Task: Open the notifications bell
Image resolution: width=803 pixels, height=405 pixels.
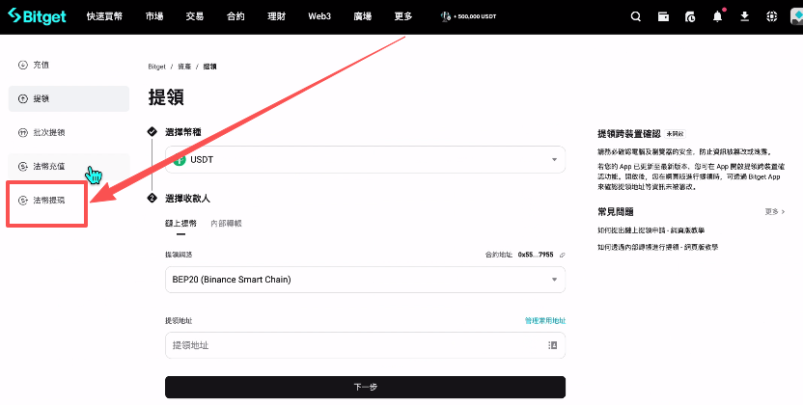Action: click(x=717, y=16)
